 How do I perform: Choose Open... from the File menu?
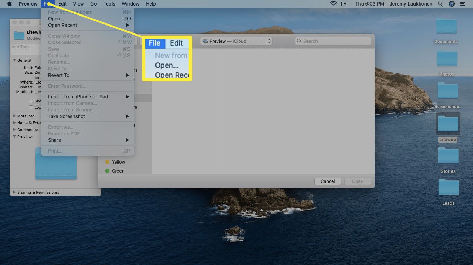pos(56,19)
